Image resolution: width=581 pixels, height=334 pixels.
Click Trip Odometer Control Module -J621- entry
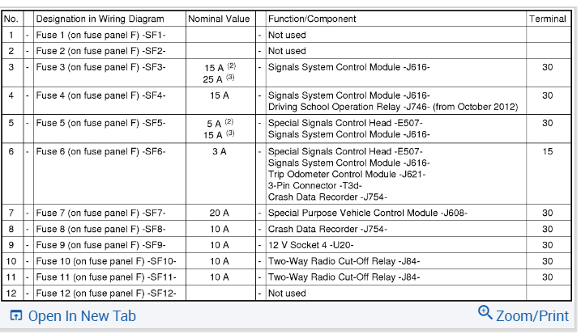point(347,174)
